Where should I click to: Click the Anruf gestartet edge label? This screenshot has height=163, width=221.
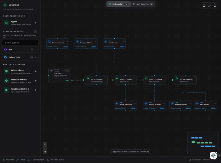(78, 80)
